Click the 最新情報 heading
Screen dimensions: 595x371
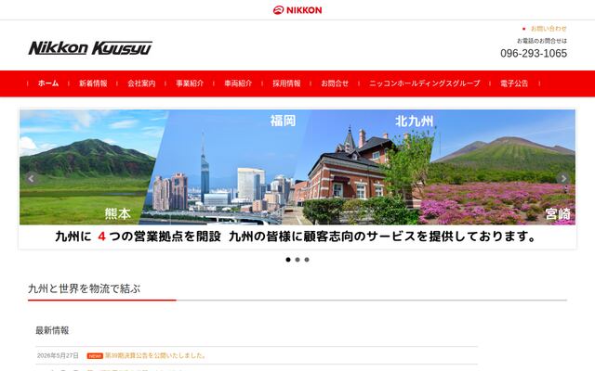click(x=52, y=330)
